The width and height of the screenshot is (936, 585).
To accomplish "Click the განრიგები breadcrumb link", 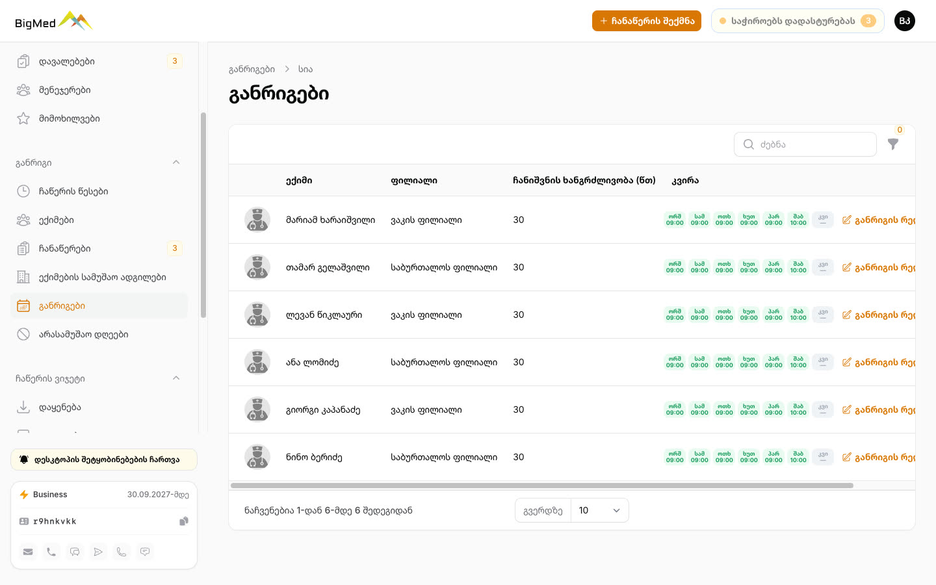I will 252,69.
